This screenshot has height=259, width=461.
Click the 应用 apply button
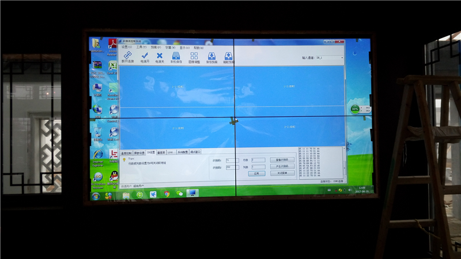coord(258,173)
